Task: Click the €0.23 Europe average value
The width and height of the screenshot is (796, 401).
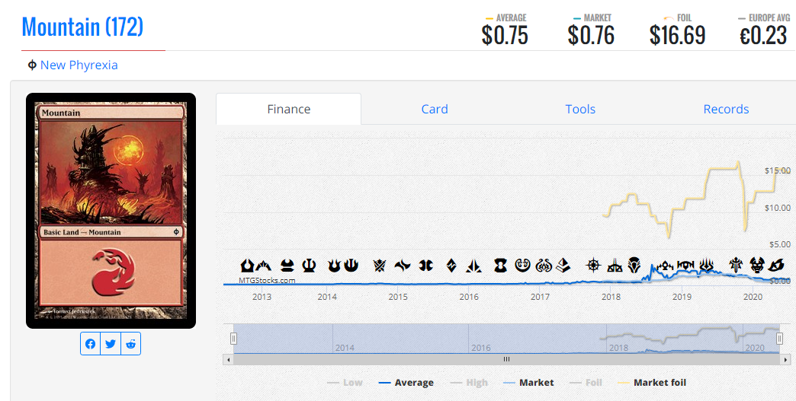Action: [x=763, y=35]
